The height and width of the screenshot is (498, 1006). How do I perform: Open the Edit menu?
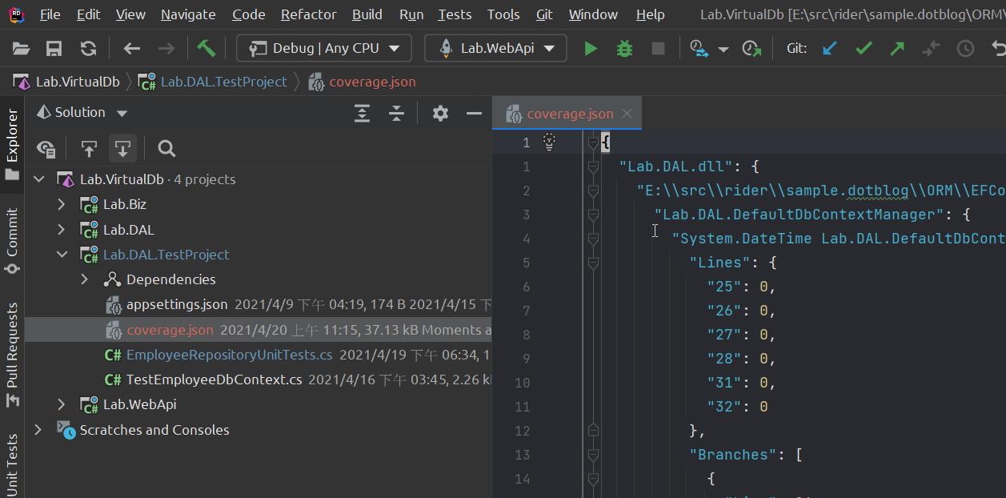pos(88,14)
